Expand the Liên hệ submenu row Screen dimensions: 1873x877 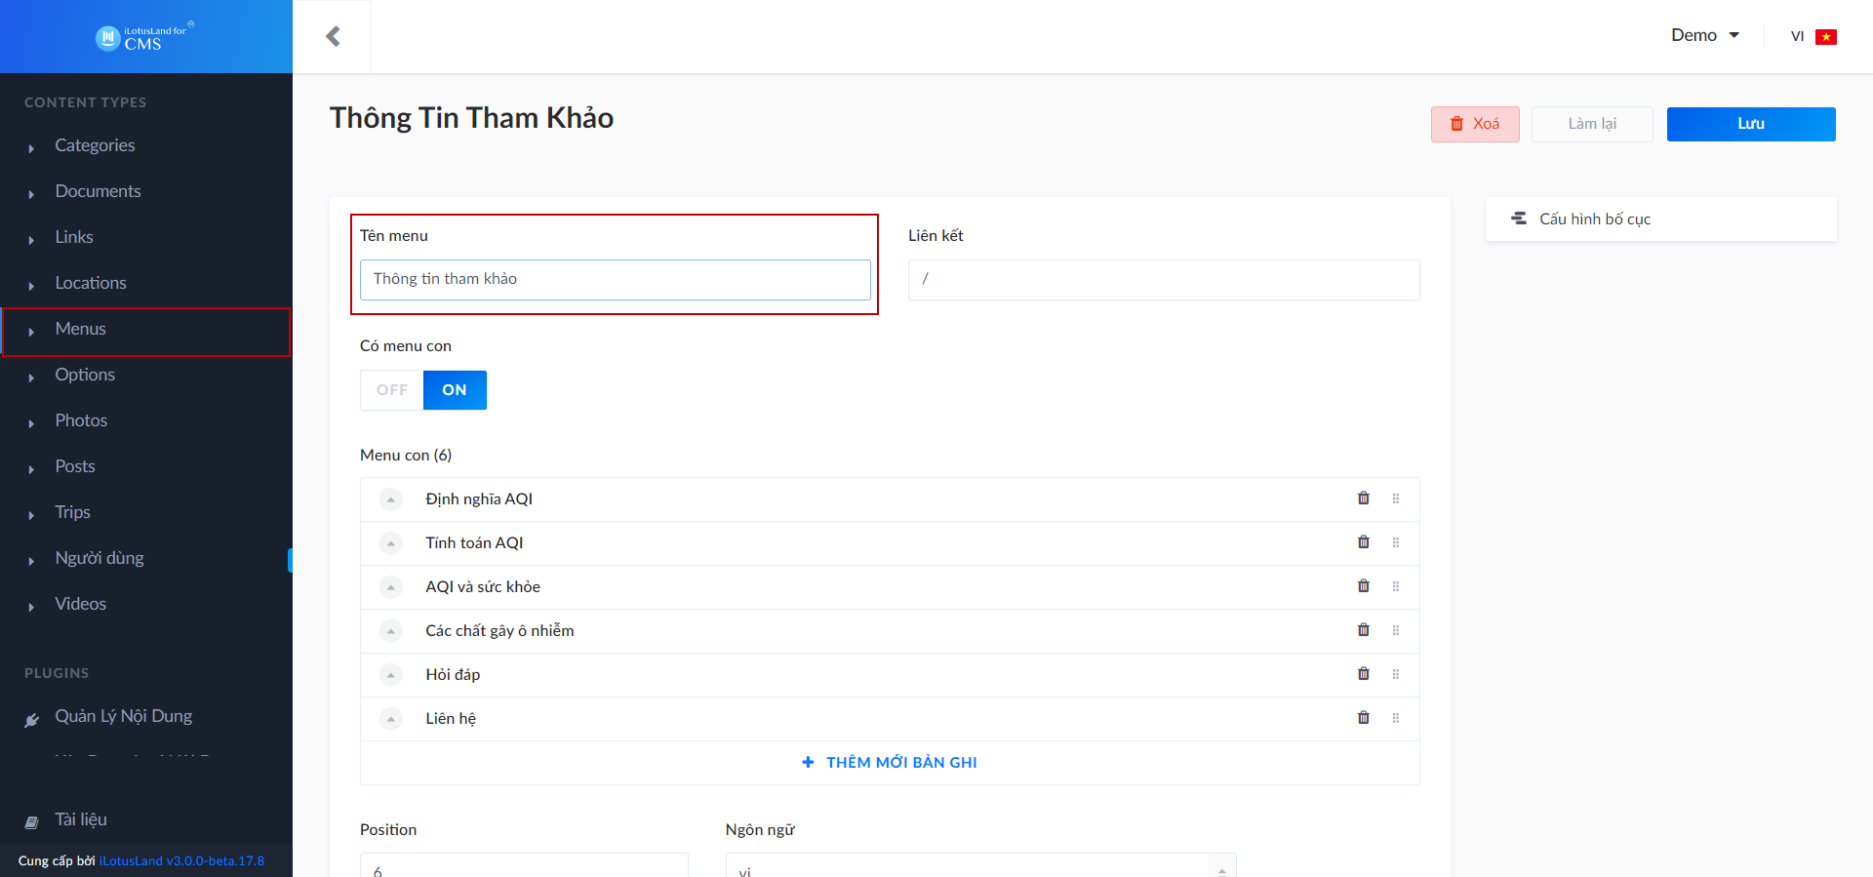[391, 719]
